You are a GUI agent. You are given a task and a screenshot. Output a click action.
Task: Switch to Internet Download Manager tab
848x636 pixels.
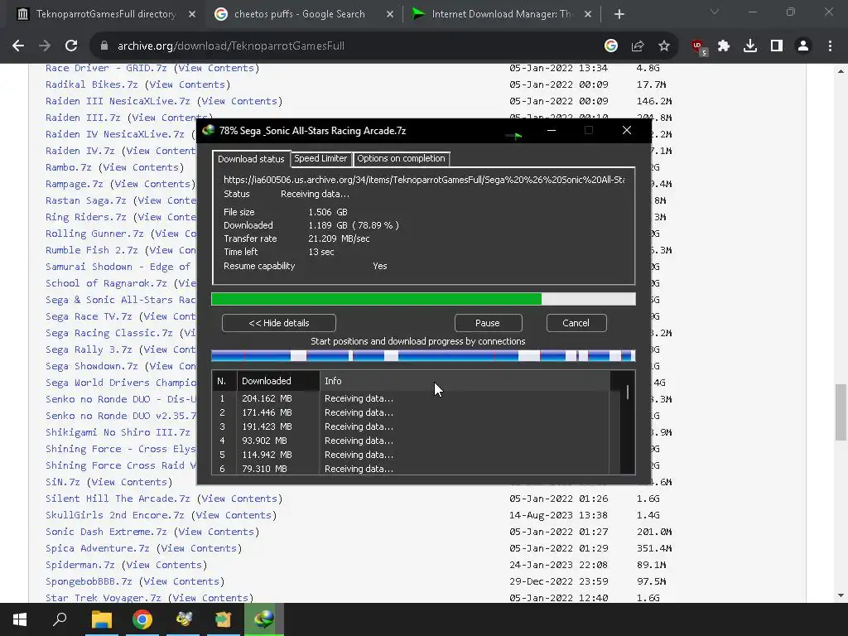tap(501, 14)
